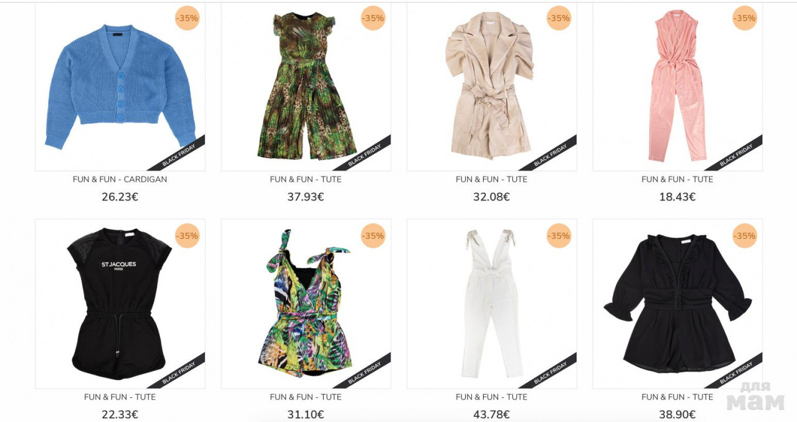
Task: Open the black St. Jacques romper image
Action: click(120, 304)
